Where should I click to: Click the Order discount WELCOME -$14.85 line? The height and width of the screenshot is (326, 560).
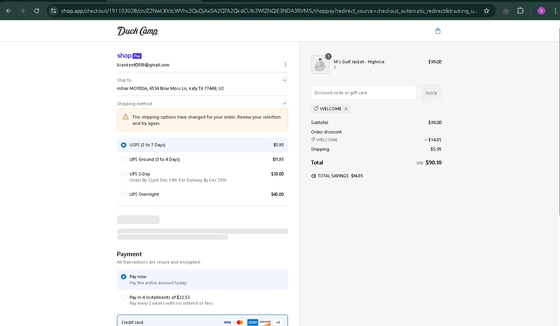click(x=376, y=140)
